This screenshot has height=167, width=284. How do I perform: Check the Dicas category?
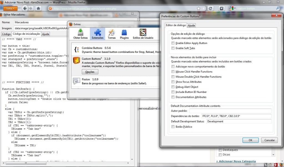click(x=220, y=155)
